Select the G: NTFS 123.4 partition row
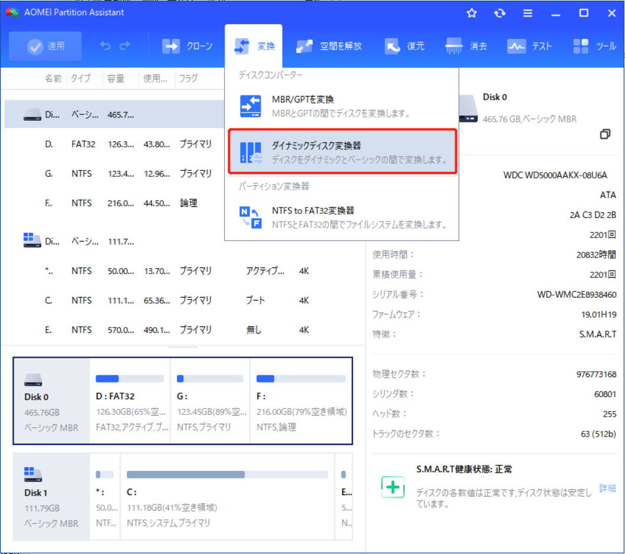Viewport: 625px width, 554px height. [x=114, y=173]
